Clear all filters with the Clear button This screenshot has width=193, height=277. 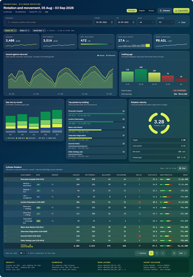182,22
